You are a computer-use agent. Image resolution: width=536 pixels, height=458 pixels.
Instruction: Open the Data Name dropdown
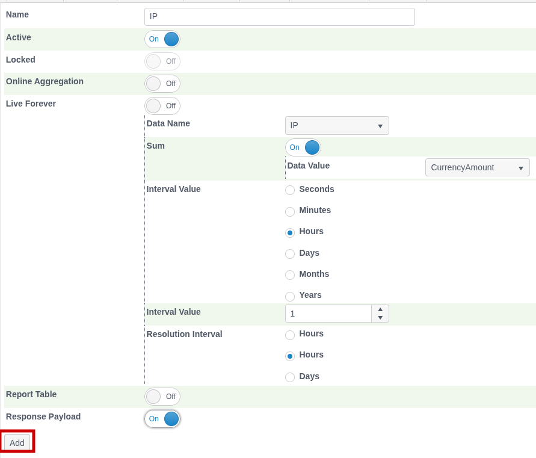[x=337, y=126]
